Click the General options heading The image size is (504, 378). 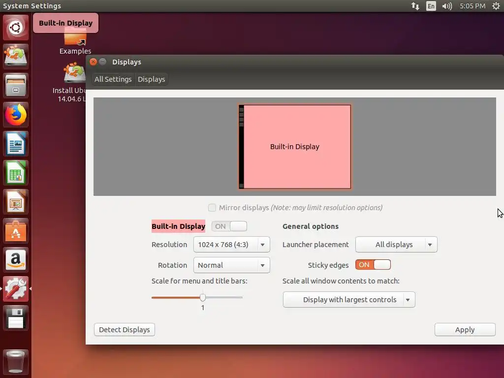(x=311, y=226)
